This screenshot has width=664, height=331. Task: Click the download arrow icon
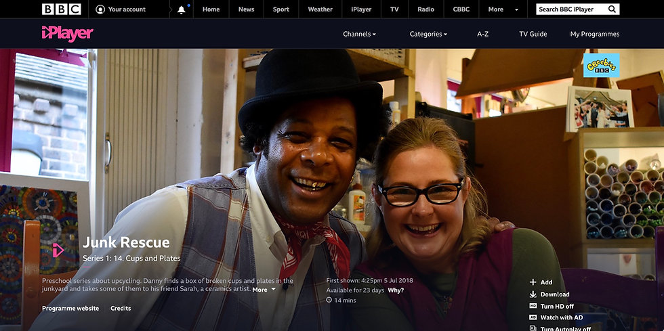533,294
